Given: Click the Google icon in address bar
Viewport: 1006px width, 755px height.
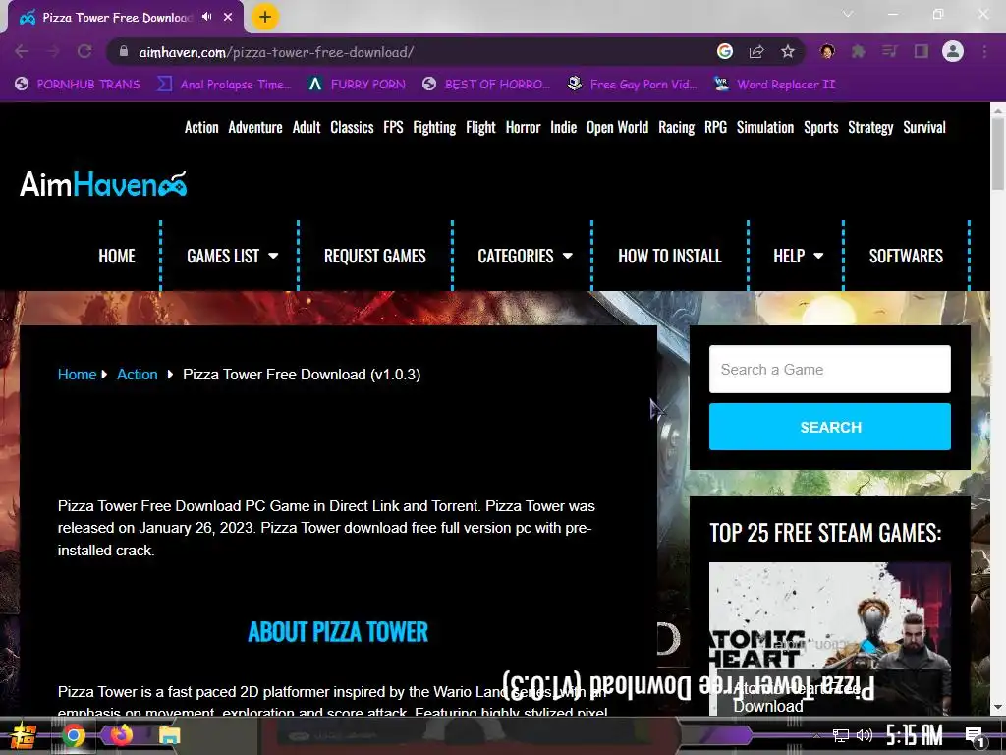Looking at the screenshot, I should (725, 52).
